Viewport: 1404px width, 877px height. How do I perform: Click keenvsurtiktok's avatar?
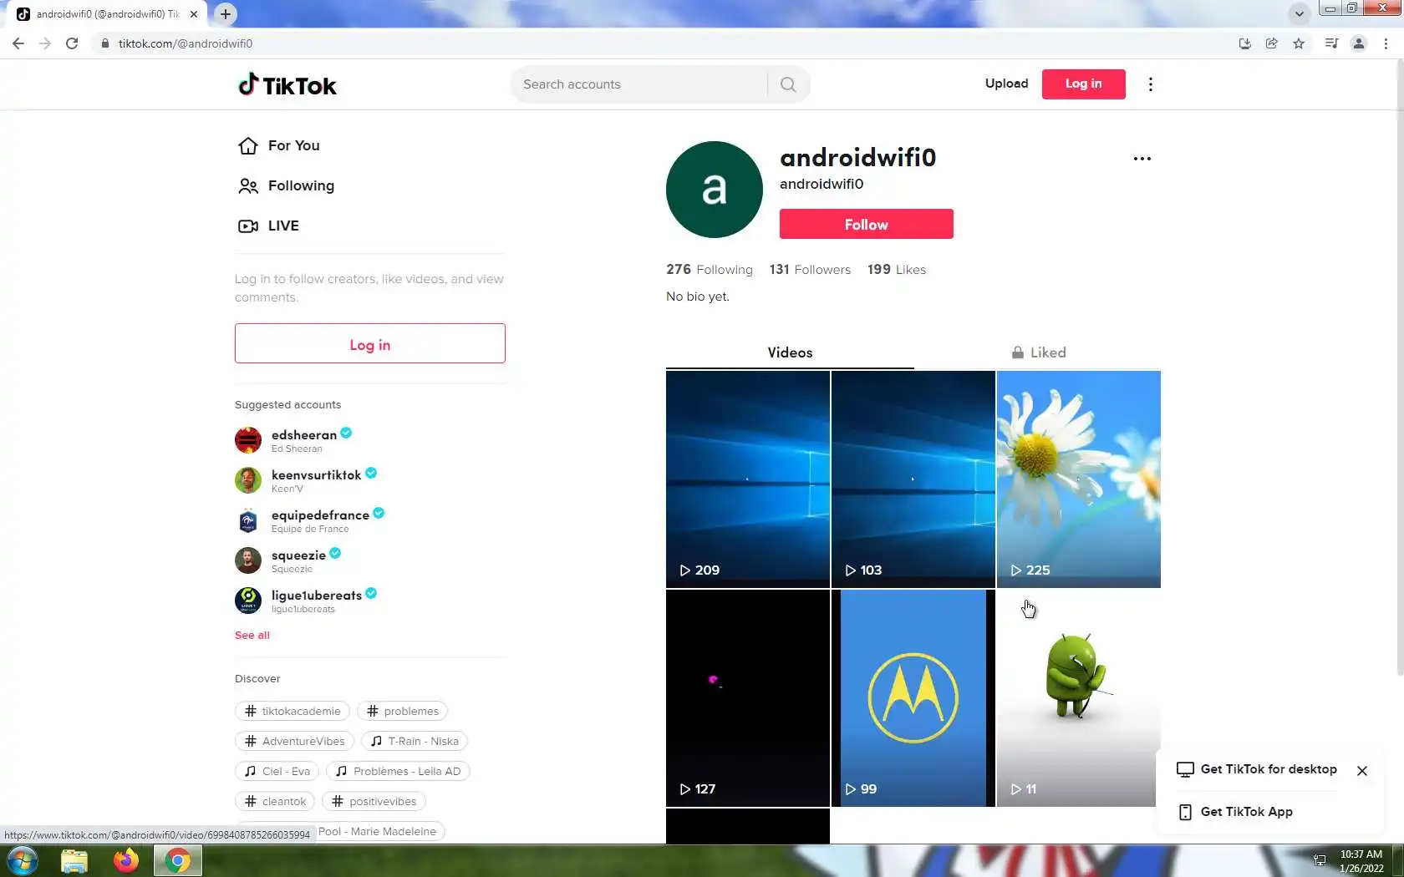248,480
